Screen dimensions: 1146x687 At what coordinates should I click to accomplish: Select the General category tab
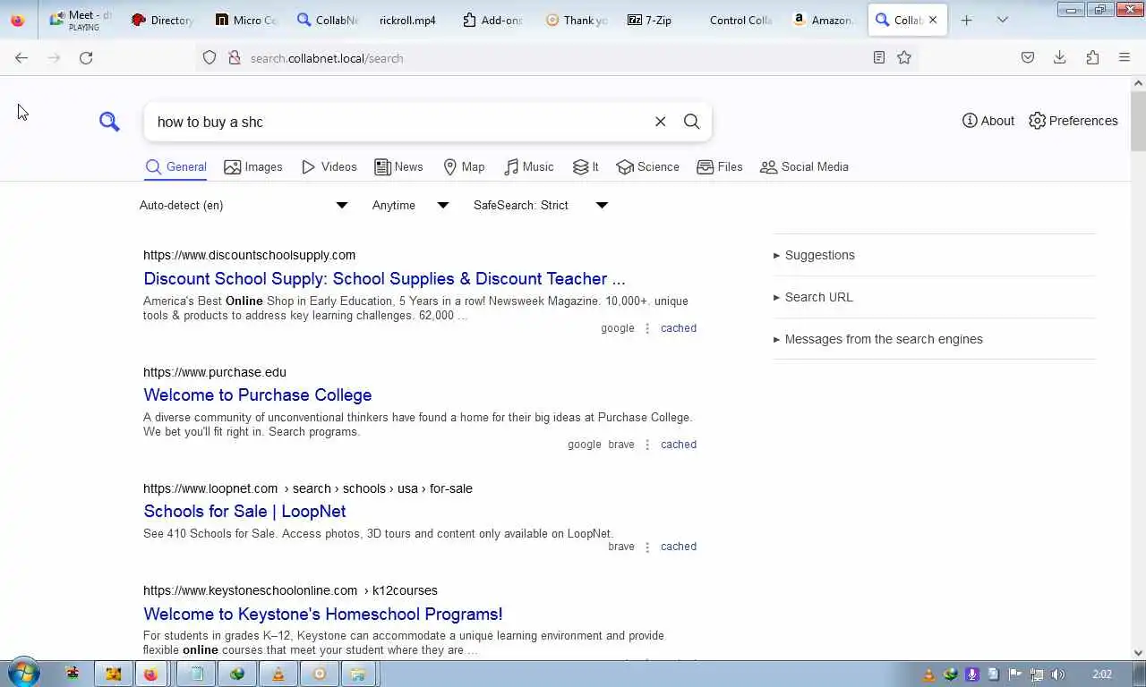tap(176, 166)
